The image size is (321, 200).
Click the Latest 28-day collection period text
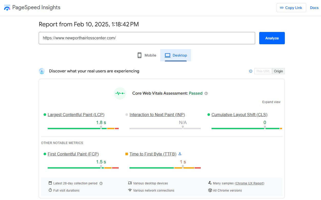pos(75,183)
